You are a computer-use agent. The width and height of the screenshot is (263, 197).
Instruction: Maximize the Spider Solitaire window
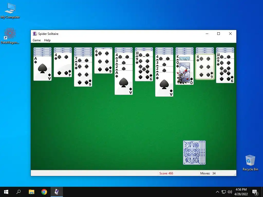click(x=219, y=34)
